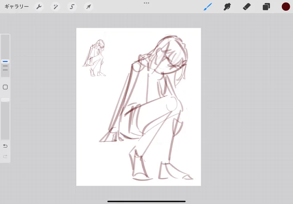Select the Eraser tool
This screenshot has width=293, height=204.
[246, 7]
